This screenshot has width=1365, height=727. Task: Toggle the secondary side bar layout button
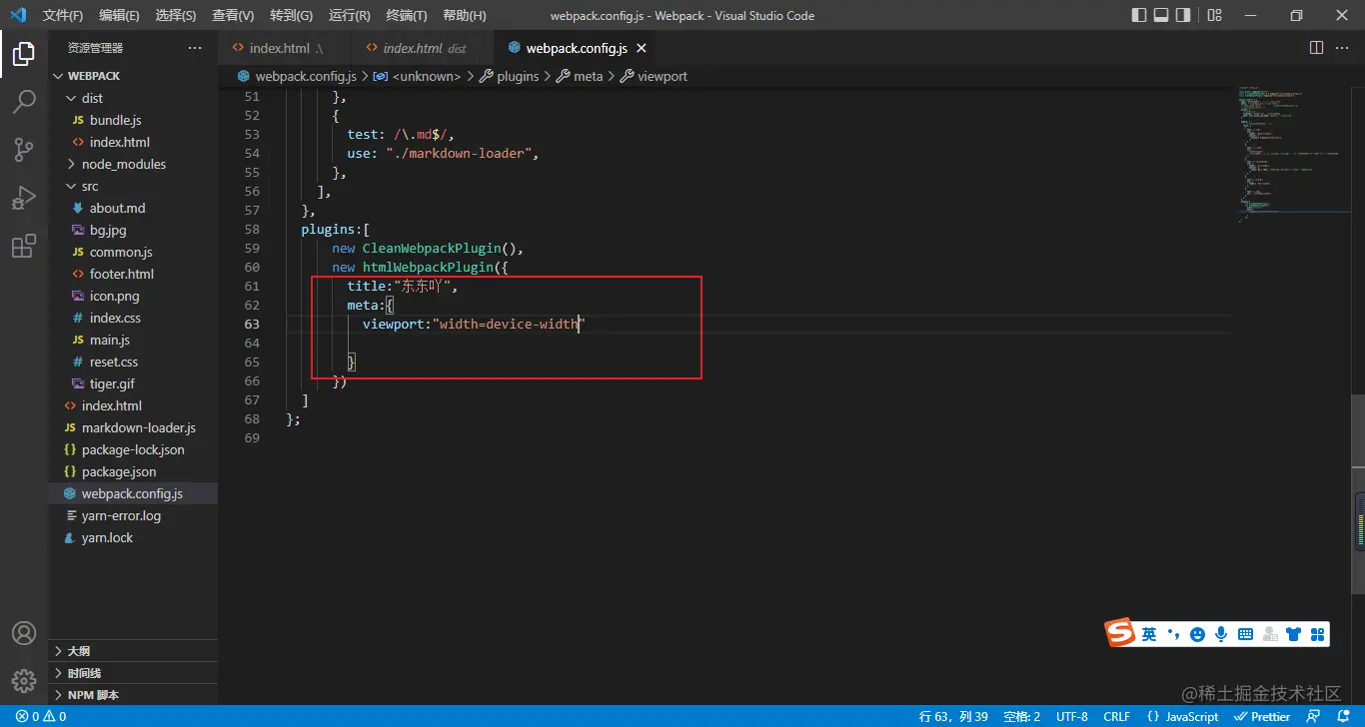[x=1183, y=15]
